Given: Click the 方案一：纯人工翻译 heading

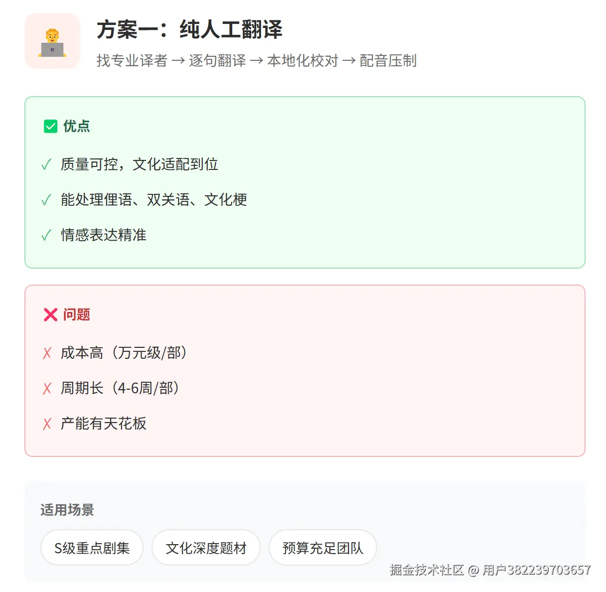Looking at the screenshot, I should click(x=189, y=29).
